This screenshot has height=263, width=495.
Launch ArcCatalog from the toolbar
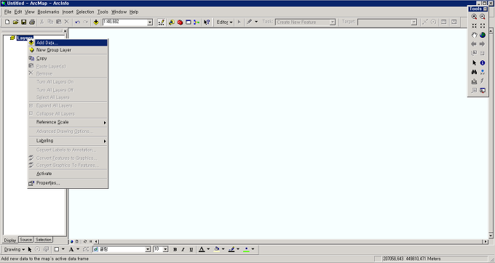pyautogui.click(x=172, y=22)
